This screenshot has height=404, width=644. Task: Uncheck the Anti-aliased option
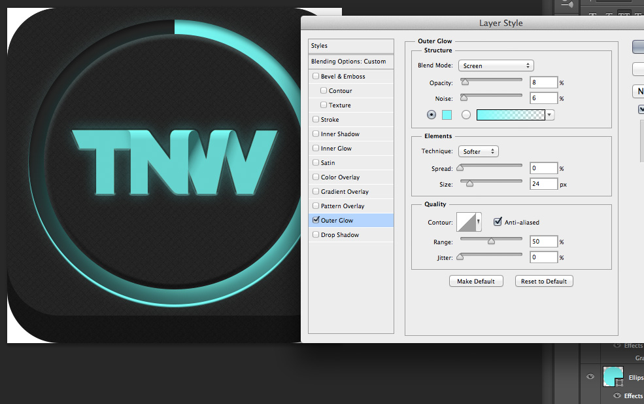[x=498, y=222]
